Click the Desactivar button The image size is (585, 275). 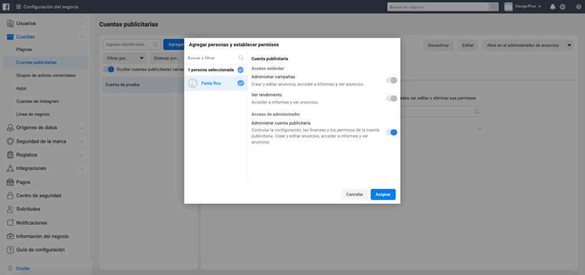click(438, 45)
